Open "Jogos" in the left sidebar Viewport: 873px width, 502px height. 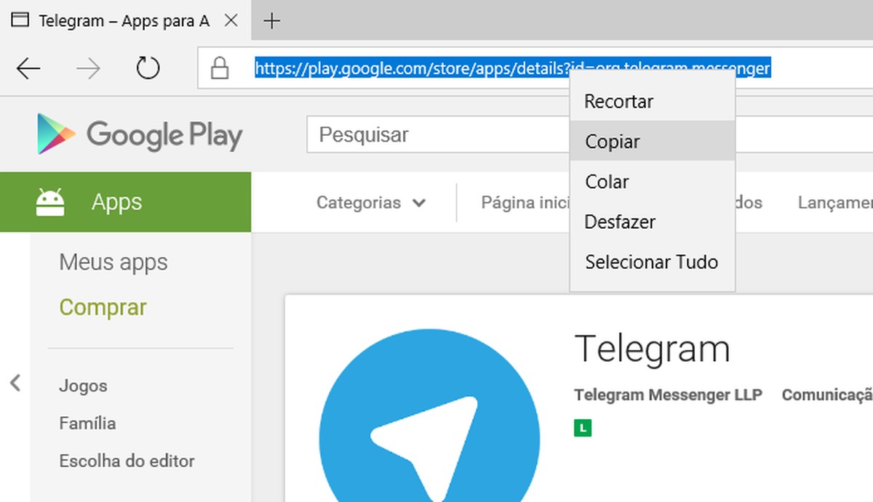(82, 386)
